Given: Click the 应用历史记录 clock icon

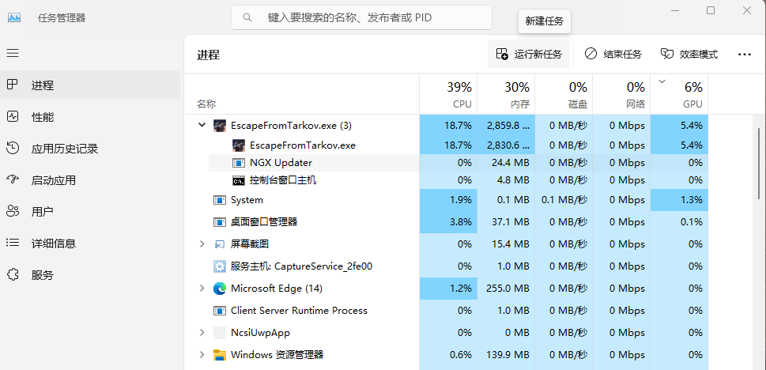Looking at the screenshot, I should click(13, 148).
